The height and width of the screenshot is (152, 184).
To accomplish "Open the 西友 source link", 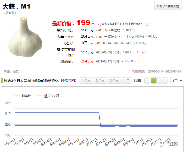I will 16,71.
